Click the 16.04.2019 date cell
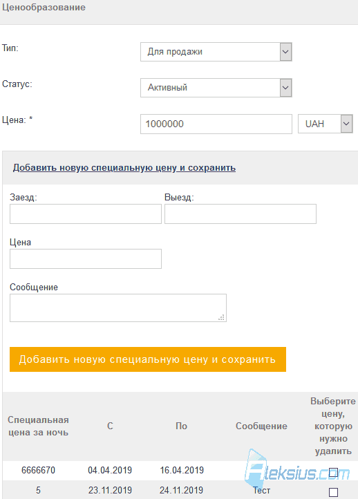Image resolution: width=358 pixels, height=499 pixels. tap(182, 470)
